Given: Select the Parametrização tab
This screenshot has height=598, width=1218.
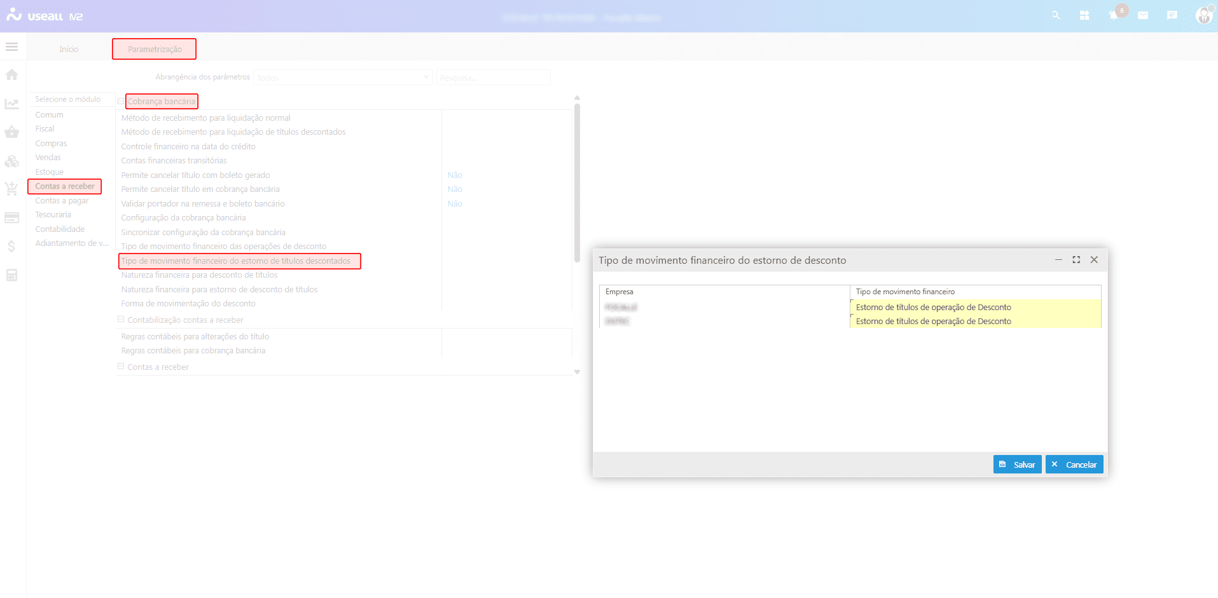Looking at the screenshot, I should (155, 50).
